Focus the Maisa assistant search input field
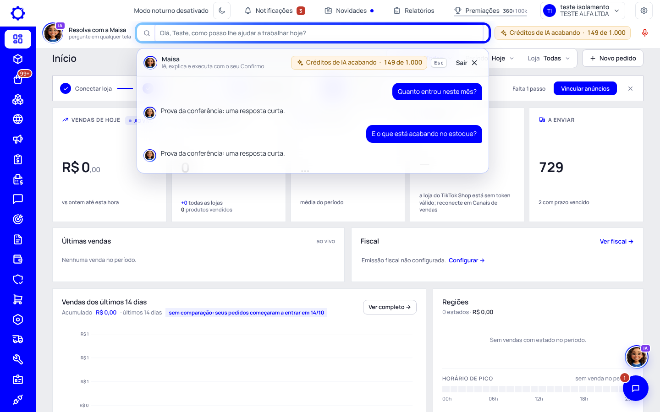This screenshot has height=412, width=660. (x=319, y=33)
